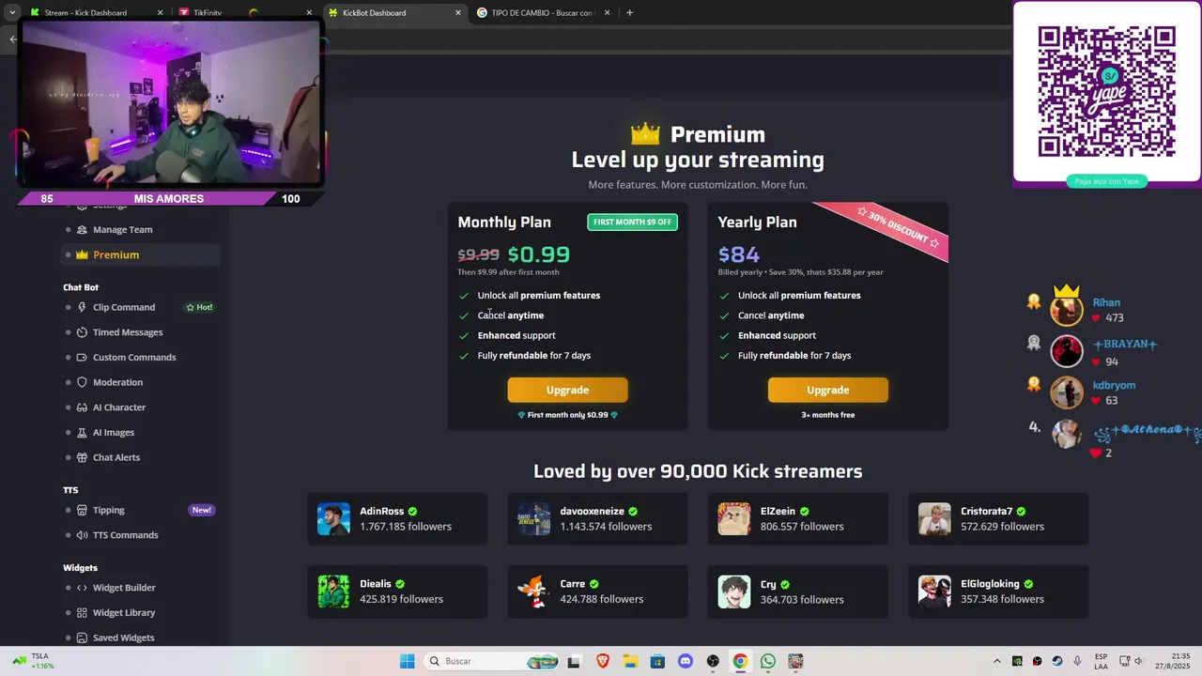Select the Clip Command sidebar icon
Viewport: 1202px width, 676px height.
pyautogui.click(x=82, y=307)
